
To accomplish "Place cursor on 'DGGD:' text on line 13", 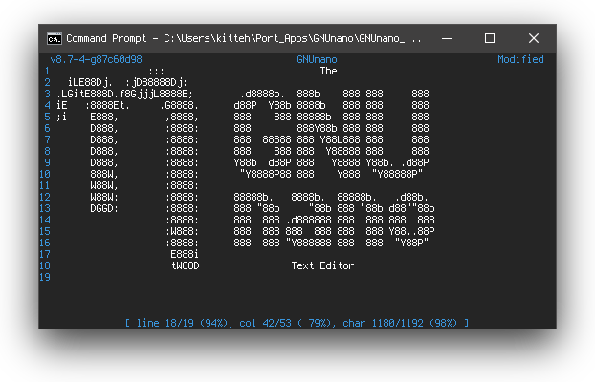I will (104, 208).
